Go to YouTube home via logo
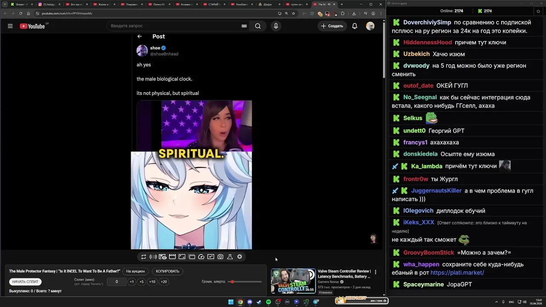Screen dimensions: 546x307 click(x=32, y=26)
